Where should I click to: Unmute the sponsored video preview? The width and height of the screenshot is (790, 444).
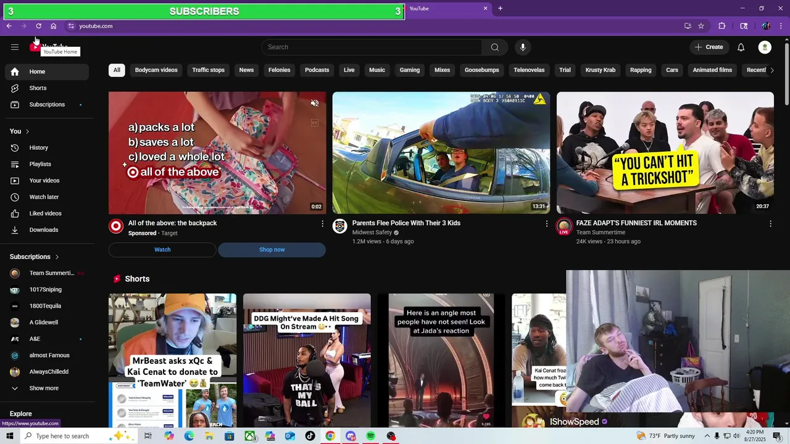(x=315, y=103)
